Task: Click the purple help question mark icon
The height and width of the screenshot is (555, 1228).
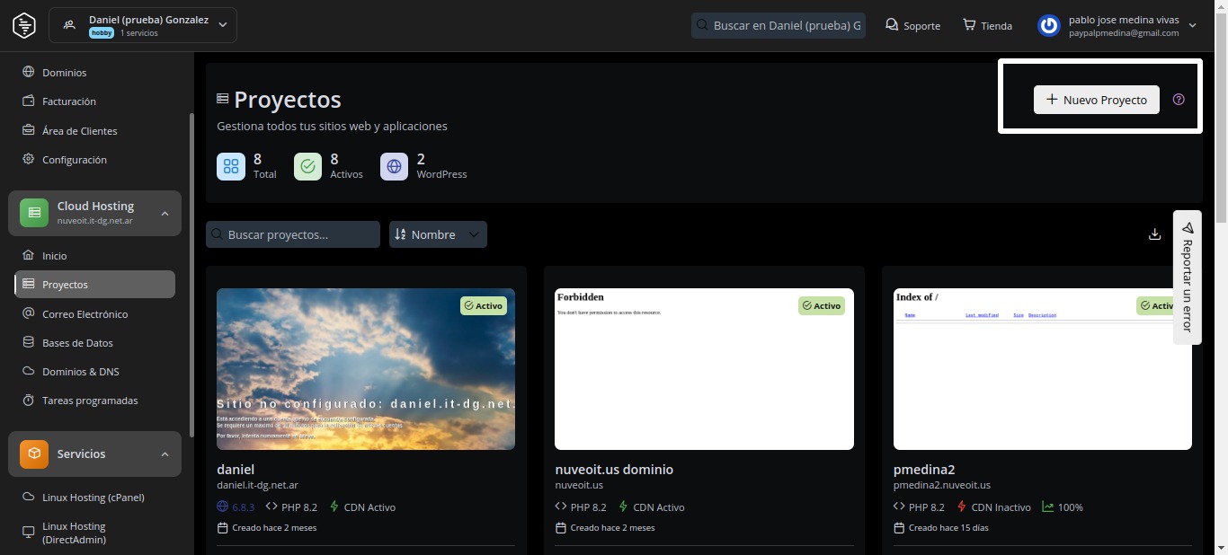Action: pos(1179,100)
